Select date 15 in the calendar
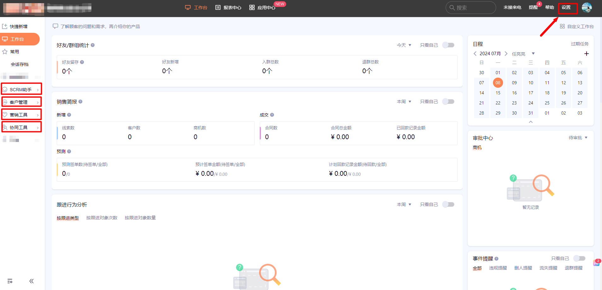Screen dimensions: 602x290 click(498, 93)
